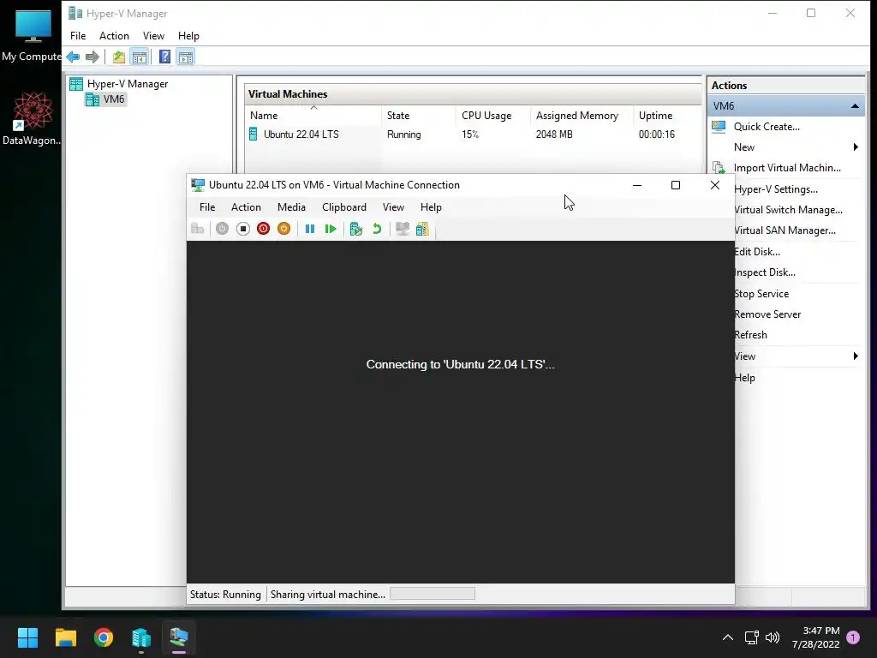Open the Media menu
The height and width of the screenshot is (658, 877).
(291, 207)
